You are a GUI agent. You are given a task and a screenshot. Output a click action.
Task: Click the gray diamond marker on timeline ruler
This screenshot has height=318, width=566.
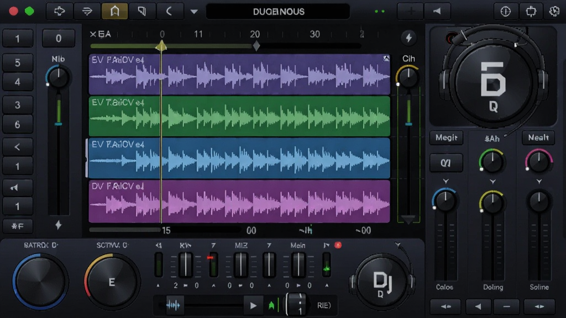tap(256, 46)
